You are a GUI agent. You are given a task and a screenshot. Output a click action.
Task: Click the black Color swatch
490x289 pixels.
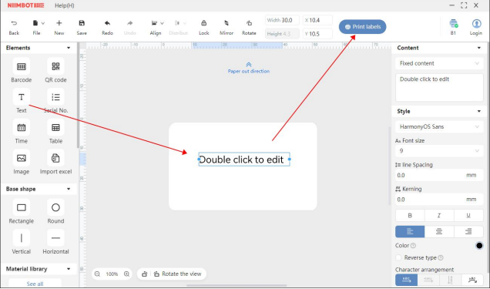479,246
